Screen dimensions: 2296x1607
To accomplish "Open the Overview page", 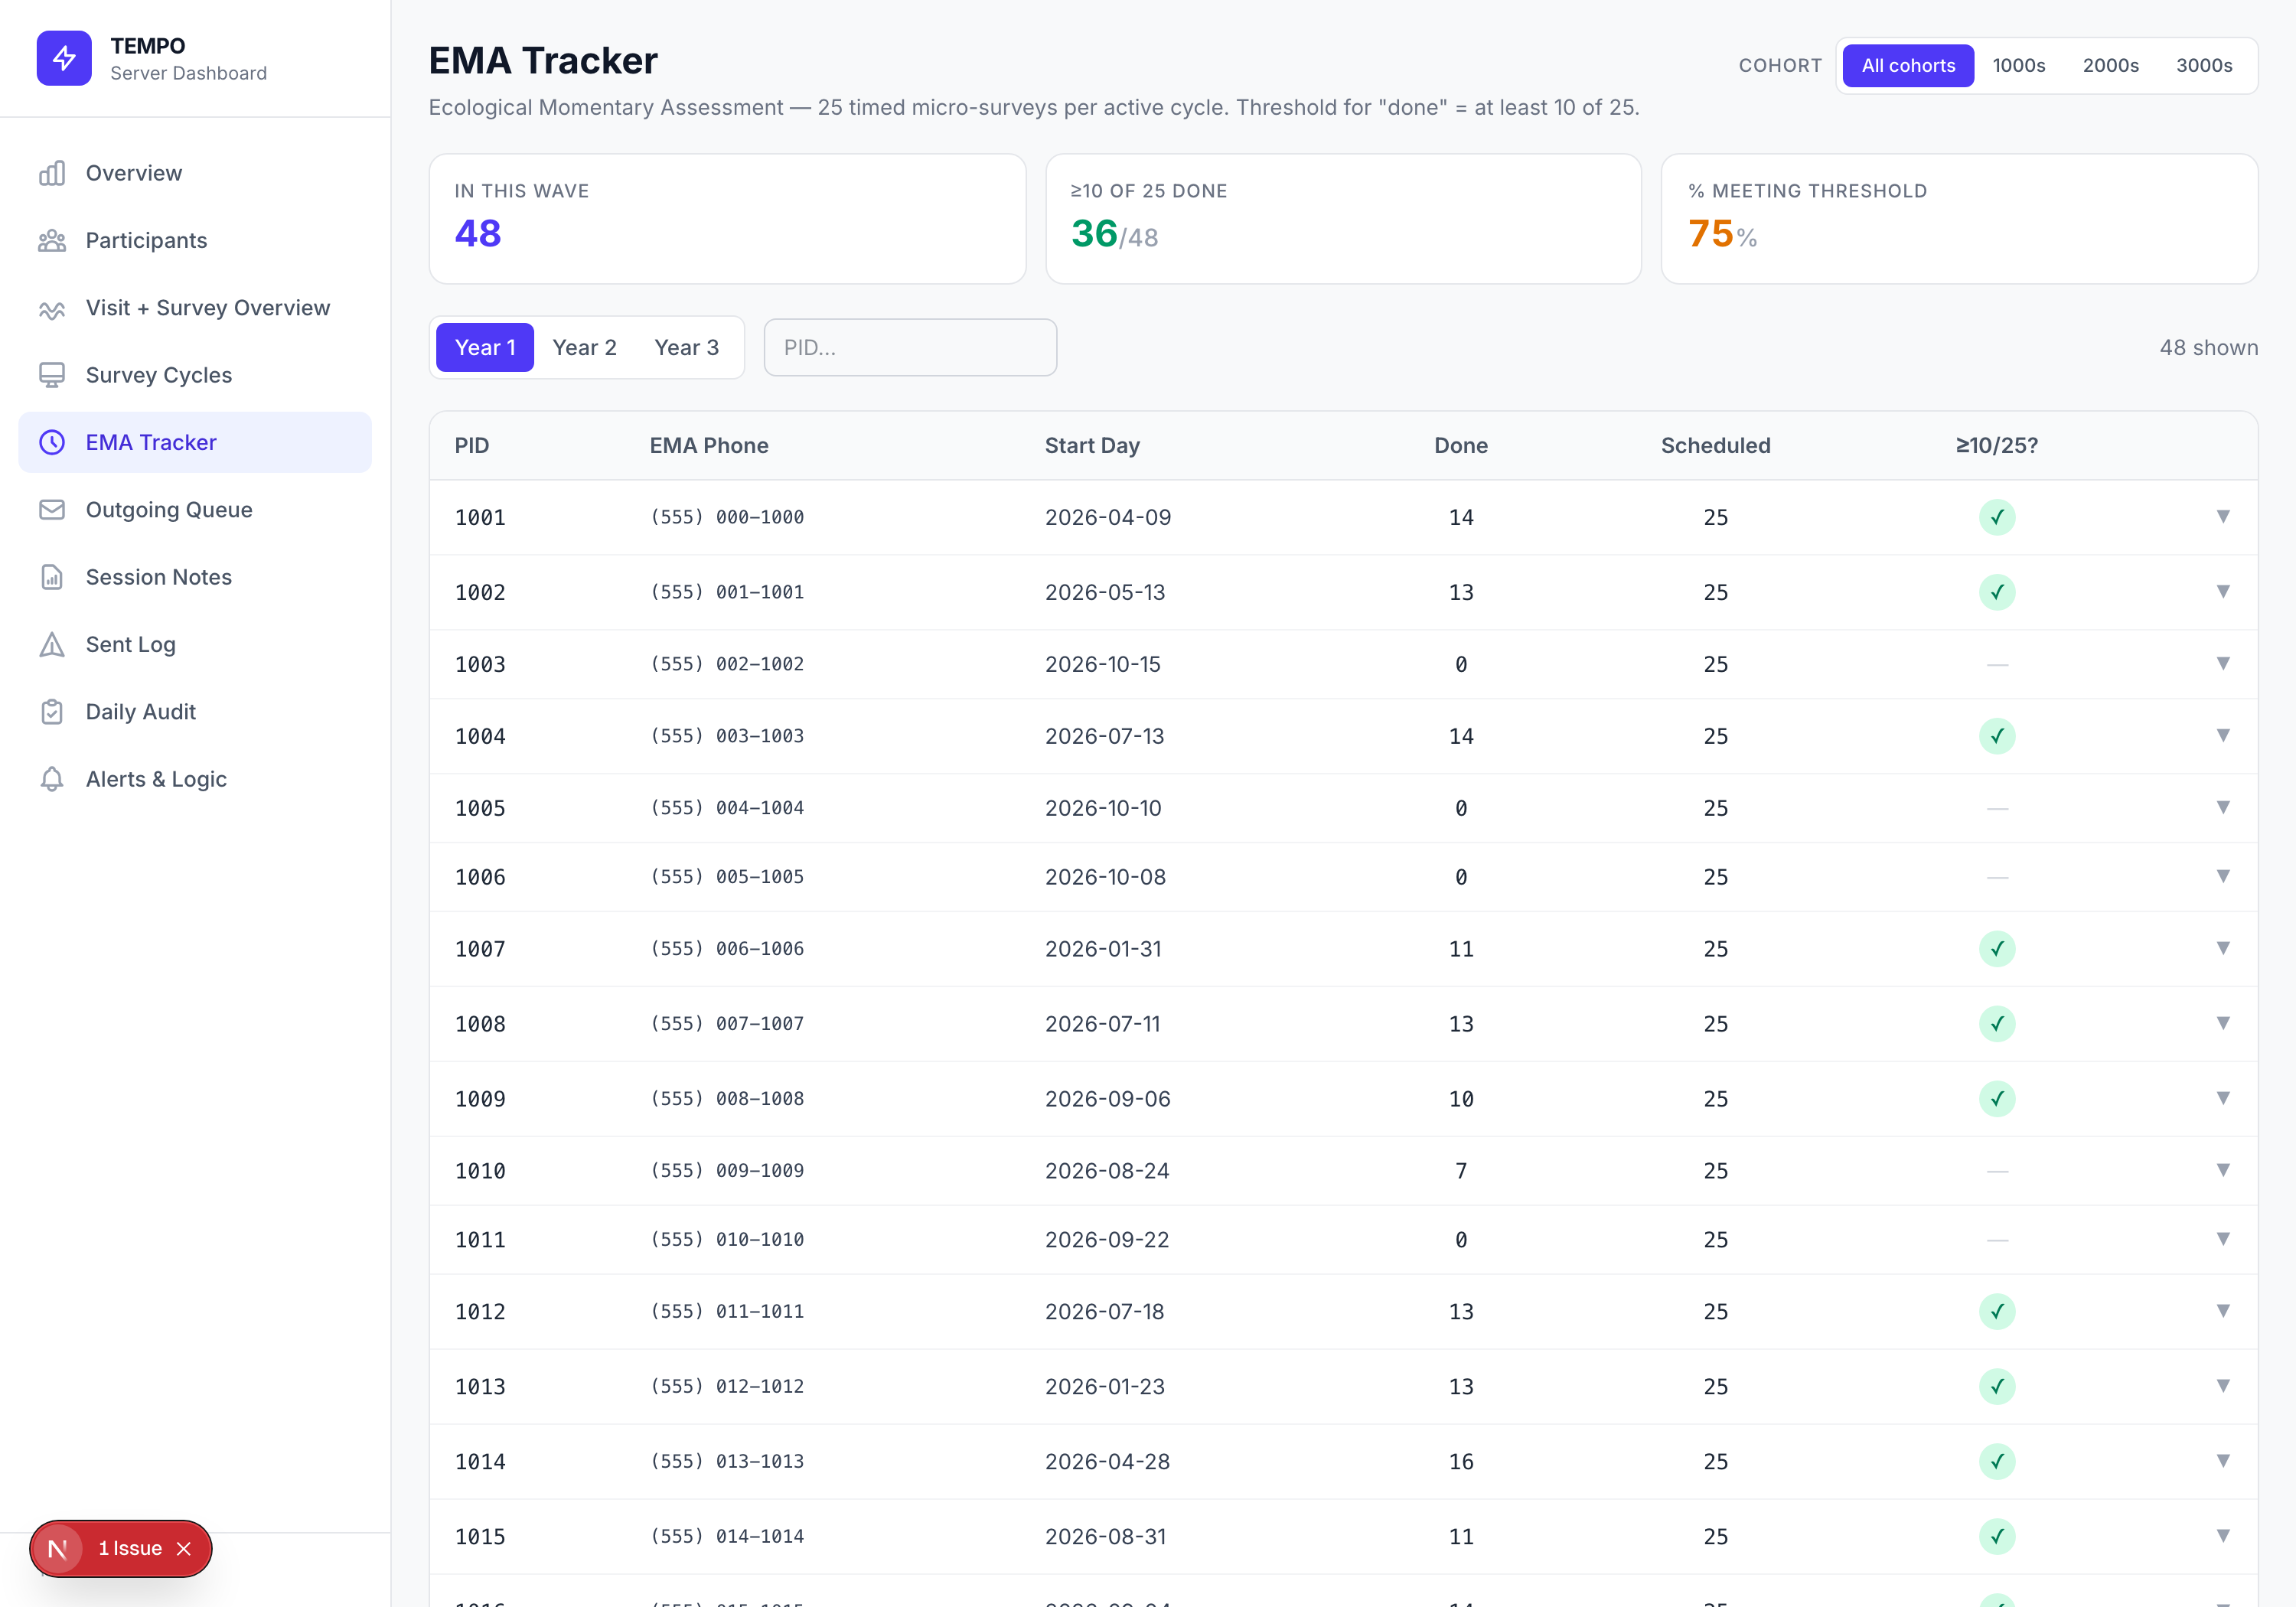I will [x=195, y=173].
